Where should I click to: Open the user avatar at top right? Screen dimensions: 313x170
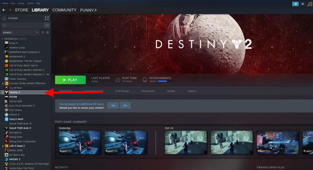[x=309, y=4]
